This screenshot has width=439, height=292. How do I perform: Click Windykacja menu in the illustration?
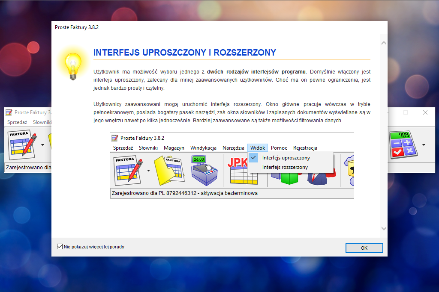203,148
